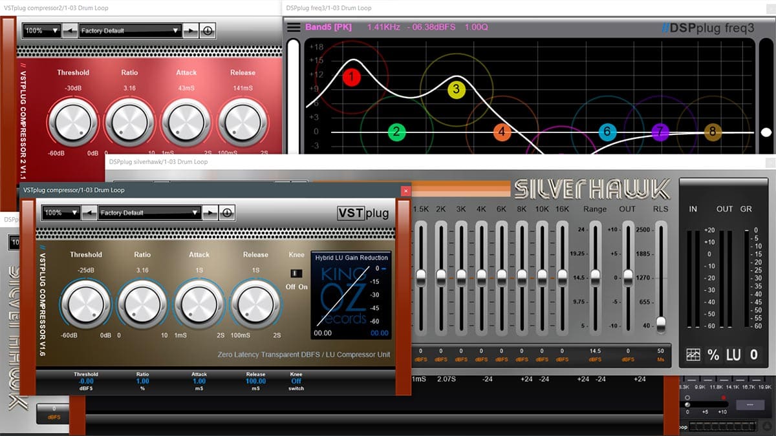Screen dimensions: 776x436
Task: Click the 4K band fader in Silverhawk
Action: [481, 276]
